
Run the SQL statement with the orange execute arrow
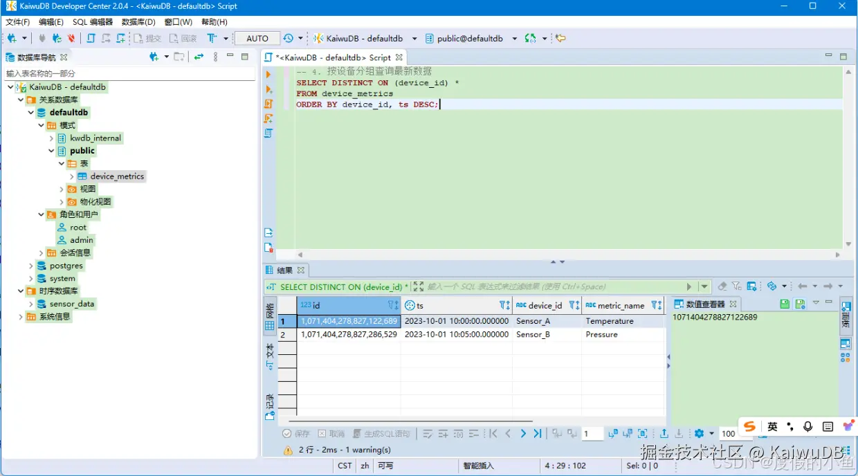pyautogui.click(x=268, y=74)
